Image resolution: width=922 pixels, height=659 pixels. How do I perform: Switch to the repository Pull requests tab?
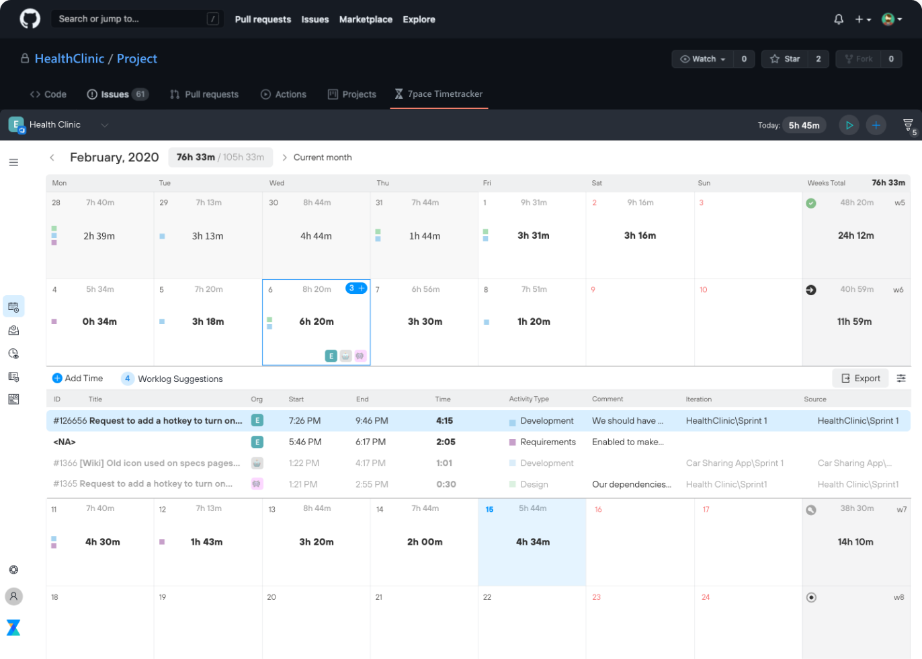tap(204, 94)
